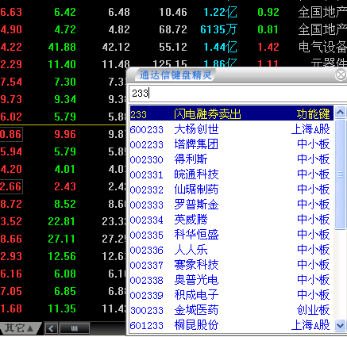Click the 12.56 green price cell

pos(62,256)
